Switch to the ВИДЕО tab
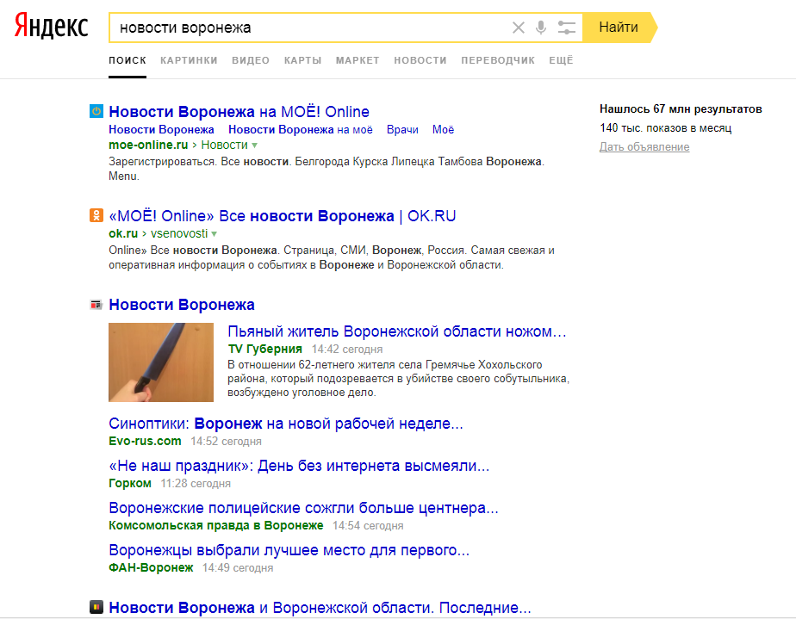 (x=251, y=60)
